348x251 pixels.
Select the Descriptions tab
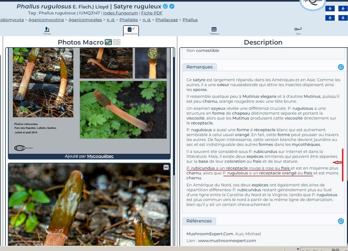pos(131,31)
